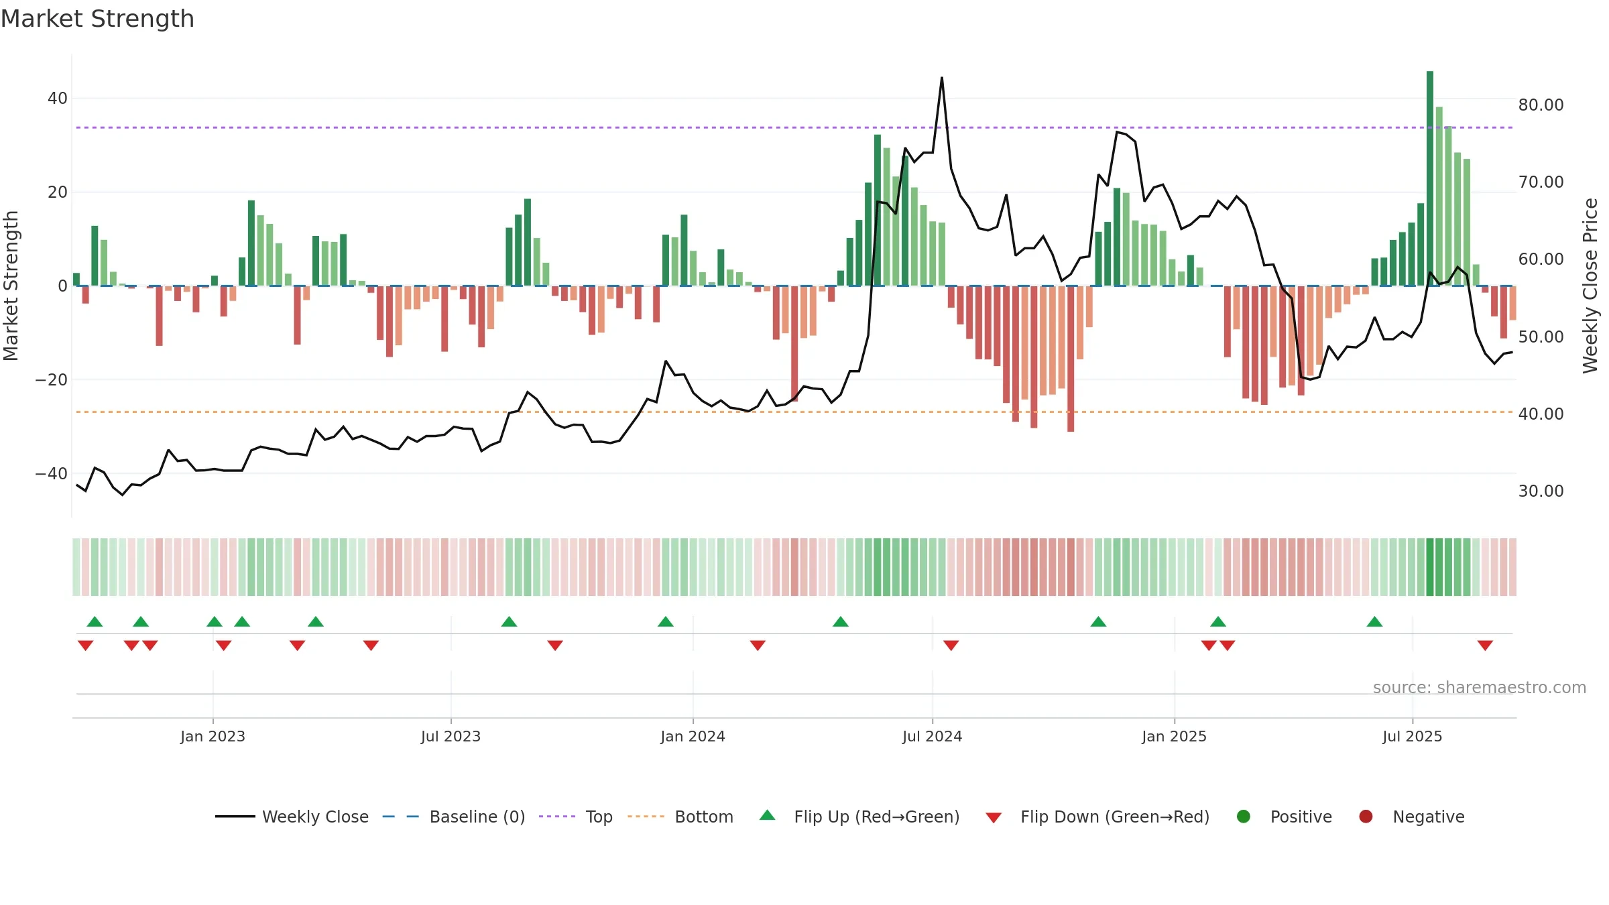Click the green Positive legend dot
Image resolution: width=1609 pixels, height=905 pixels.
[x=1244, y=817]
